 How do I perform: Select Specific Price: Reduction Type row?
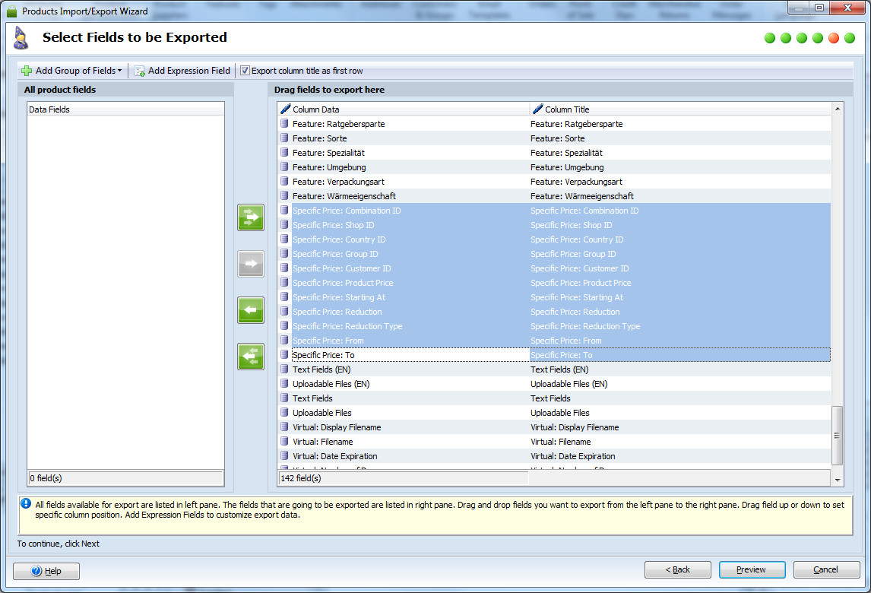(x=554, y=325)
